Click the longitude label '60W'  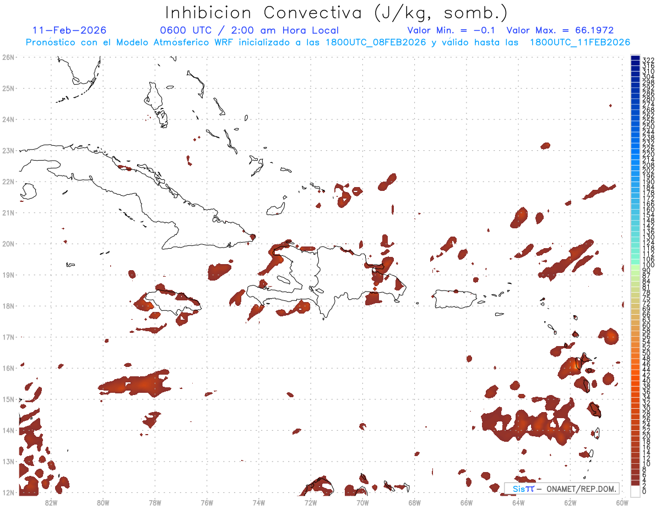pyautogui.click(x=622, y=502)
